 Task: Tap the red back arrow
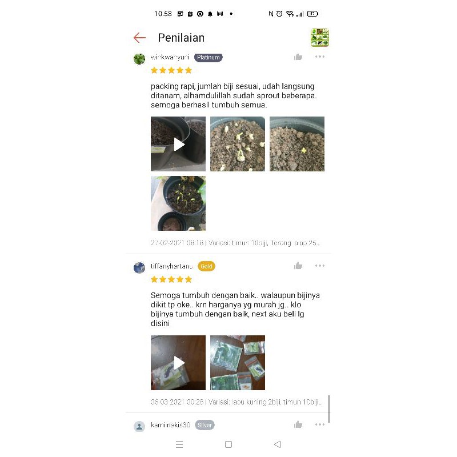coord(139,38)
